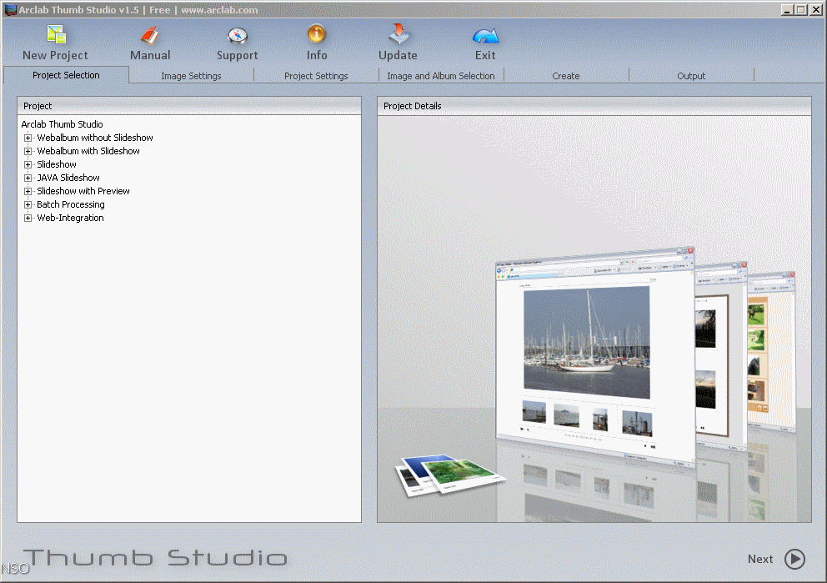This screenshot has height=583, width=827.
Task: Switch to the Project Selection tab
Action: pos(66,75)
